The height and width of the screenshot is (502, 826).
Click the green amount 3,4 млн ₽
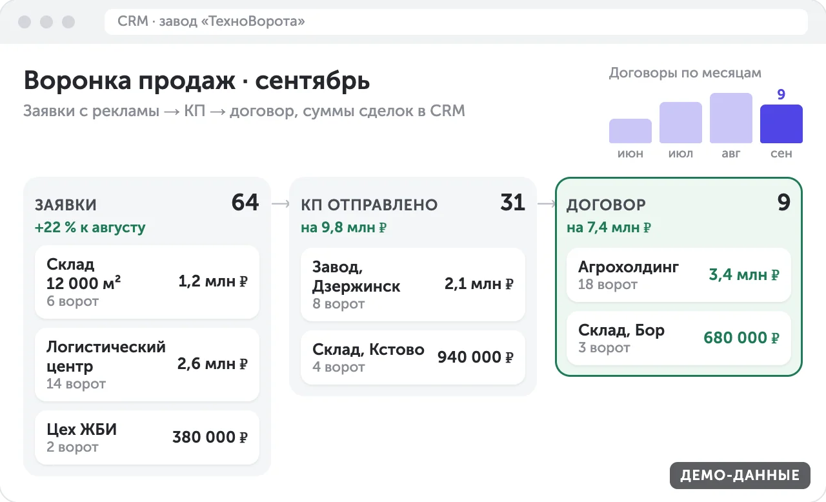tap(744, 275)
